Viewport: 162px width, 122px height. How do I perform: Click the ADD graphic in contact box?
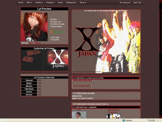[x=28, y=59]
